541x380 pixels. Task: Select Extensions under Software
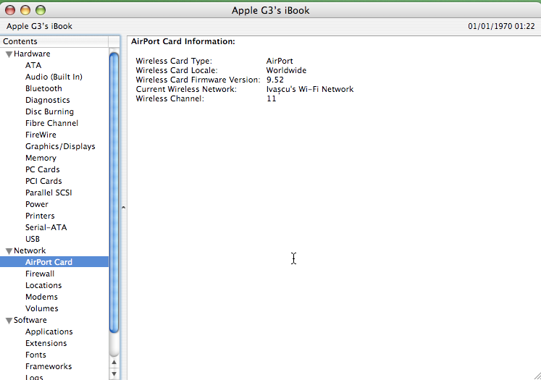[x=46, y=344]
